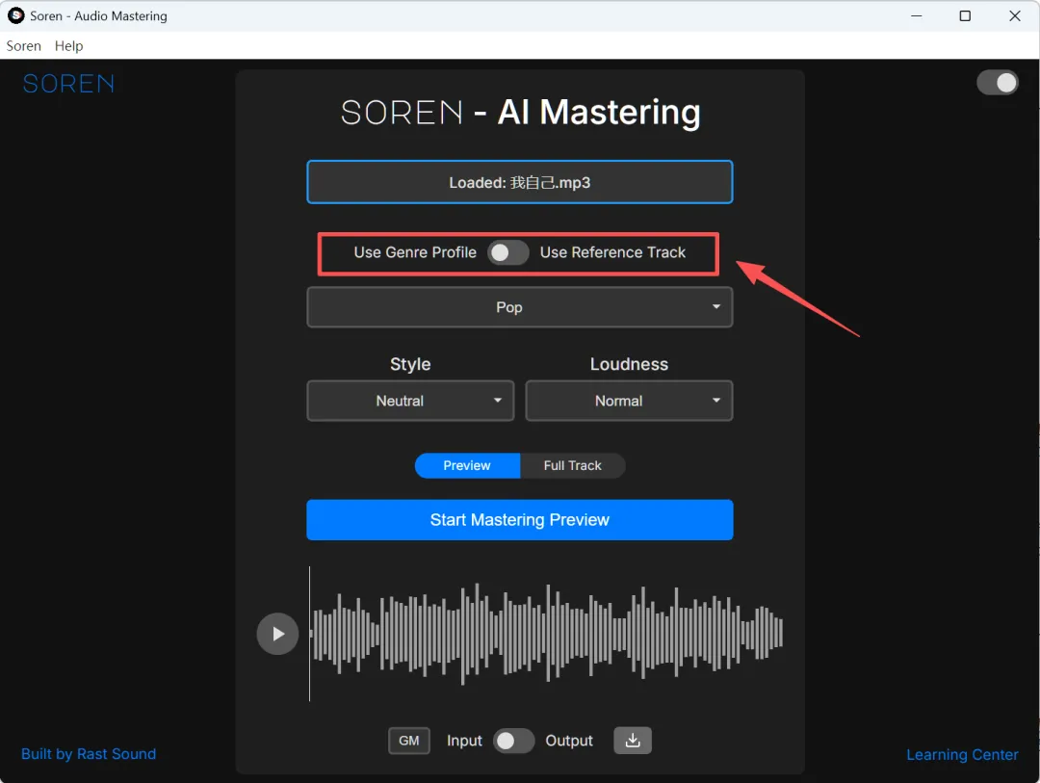1040x783 pixels.
Task: Click the GM button
Action: [408, 741]
